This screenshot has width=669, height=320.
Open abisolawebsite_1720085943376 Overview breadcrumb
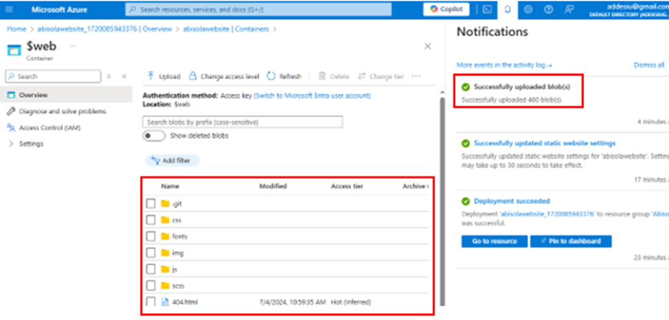tap(104, 29)
